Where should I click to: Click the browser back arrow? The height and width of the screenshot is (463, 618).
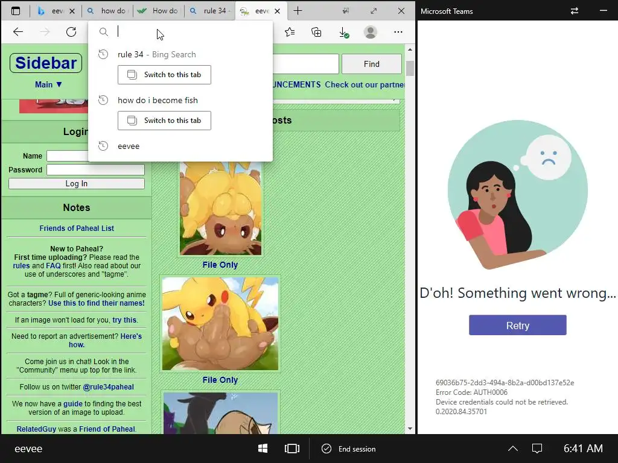18,32
